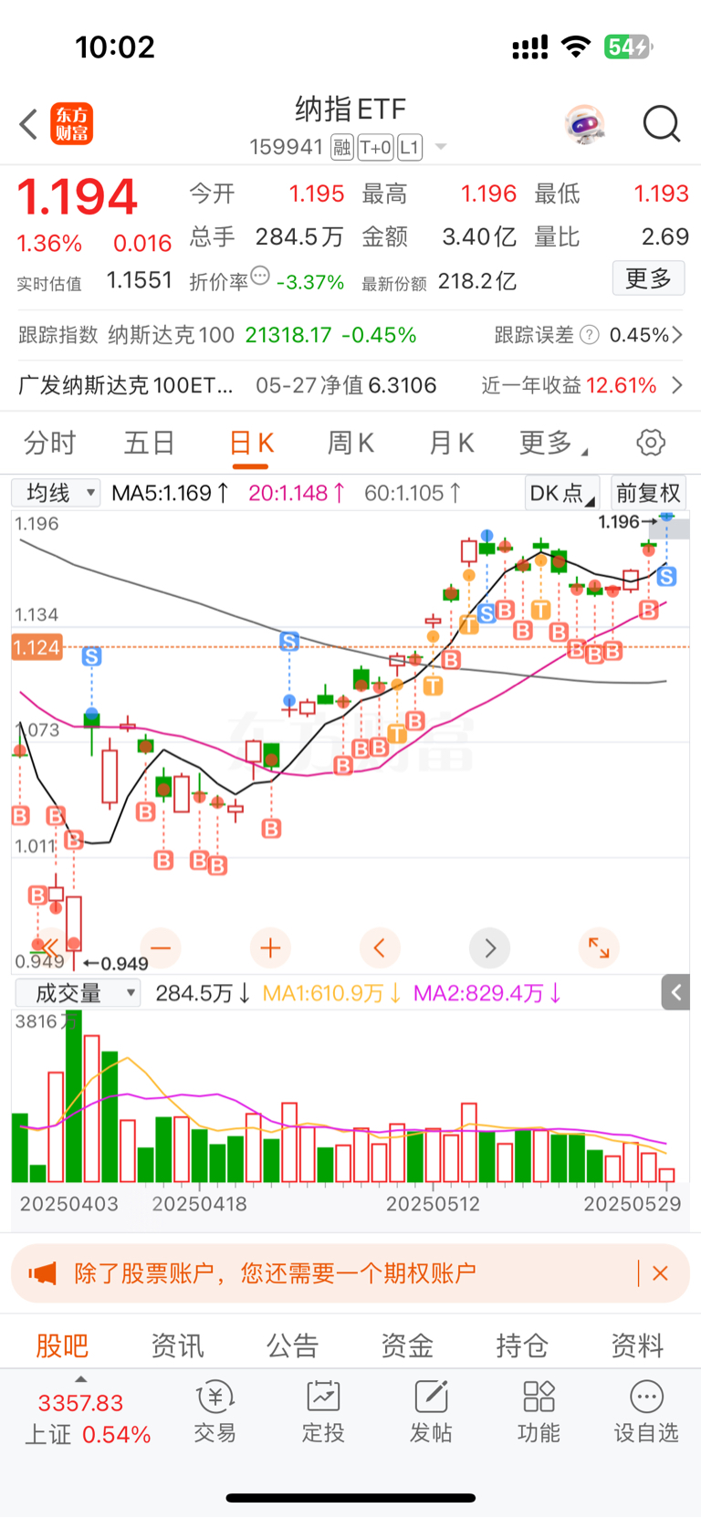Viewport: 701px width, 1518px height.
Task: Open the 成交量 indicator dropdown
Action: [78, 993]
